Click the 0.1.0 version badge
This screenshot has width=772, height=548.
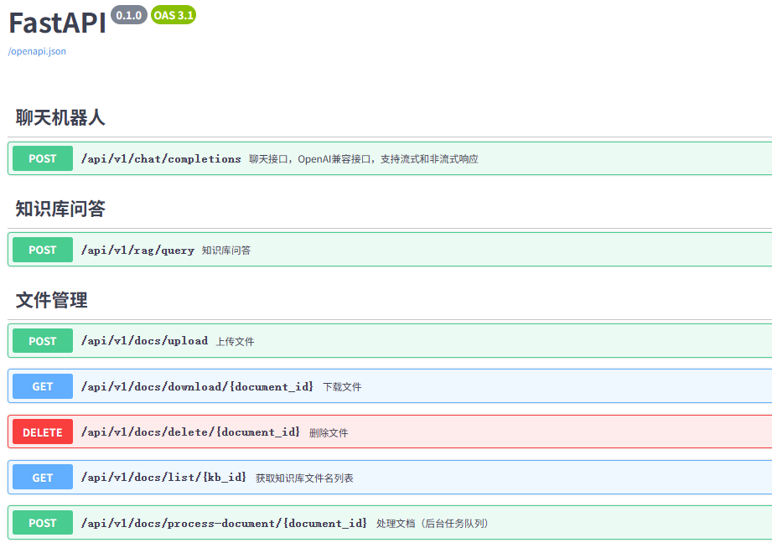pyautogui.click(x=129, y=15)
